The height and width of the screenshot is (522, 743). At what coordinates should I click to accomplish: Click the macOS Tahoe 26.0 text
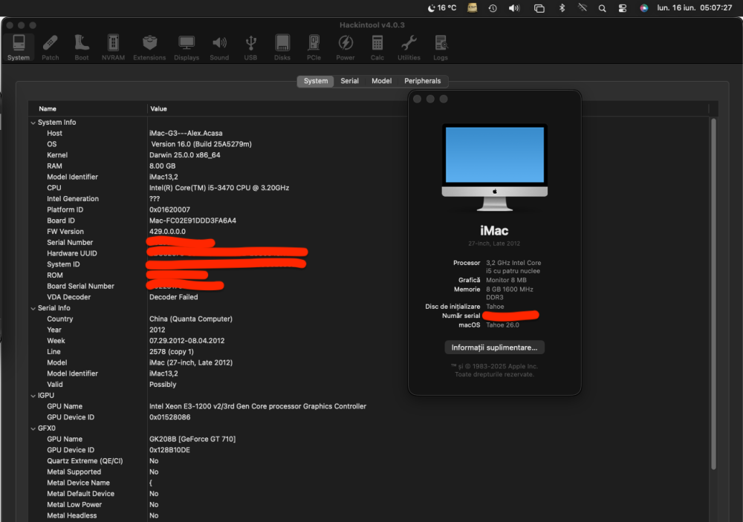502,325
